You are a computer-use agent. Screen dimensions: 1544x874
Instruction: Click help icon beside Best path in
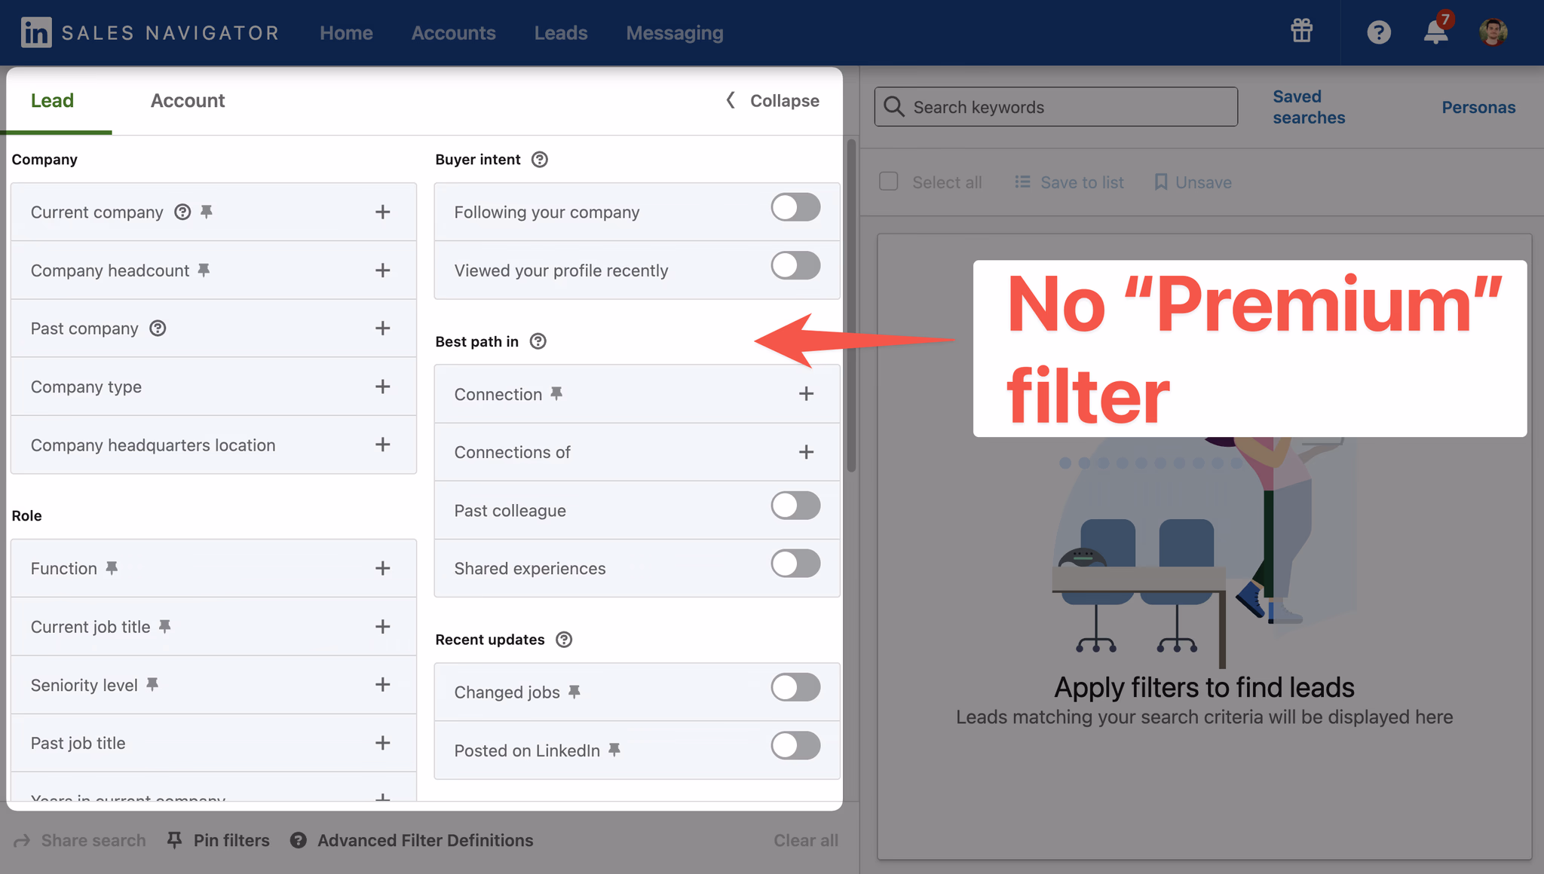[x=538, y=341]
